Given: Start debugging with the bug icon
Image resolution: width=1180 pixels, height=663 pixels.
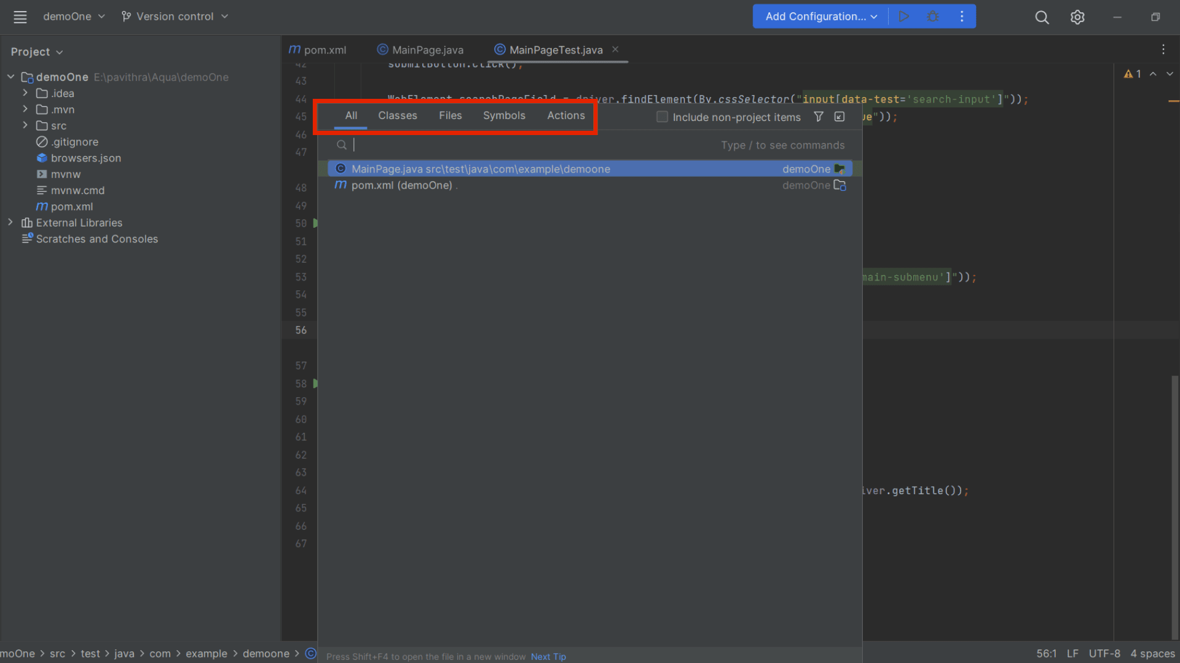Looking at the screenshot, I should (x=933, y=16).
